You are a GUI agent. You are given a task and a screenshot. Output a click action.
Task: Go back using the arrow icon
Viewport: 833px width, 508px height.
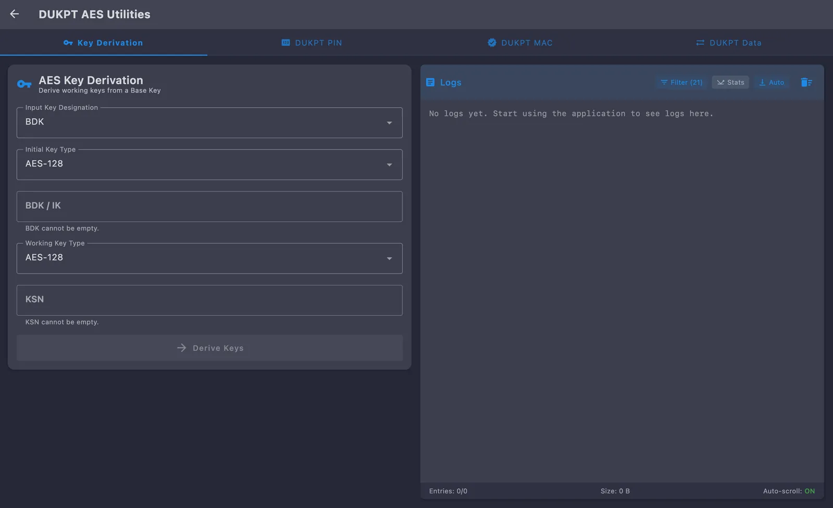[x=15, y=14]
